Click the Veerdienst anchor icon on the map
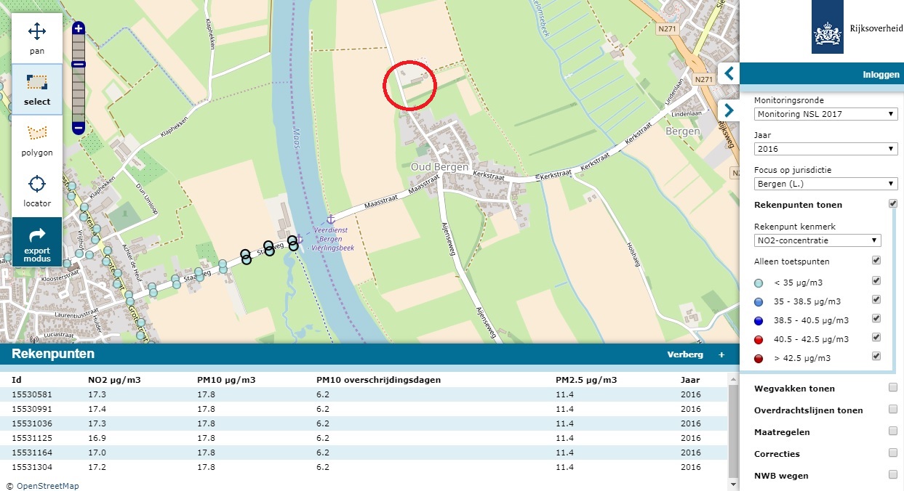The image size is (904, 491). tap(330, 219)
